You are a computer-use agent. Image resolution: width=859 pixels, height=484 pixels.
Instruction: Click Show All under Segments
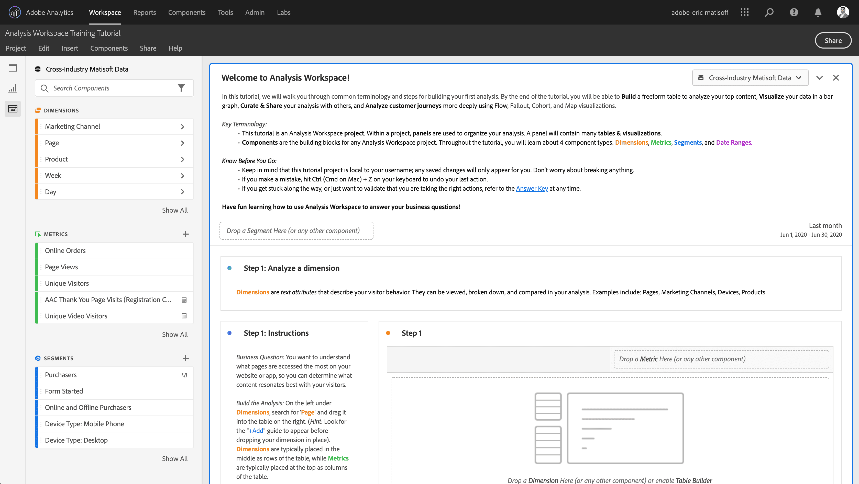tap(174, 458)
